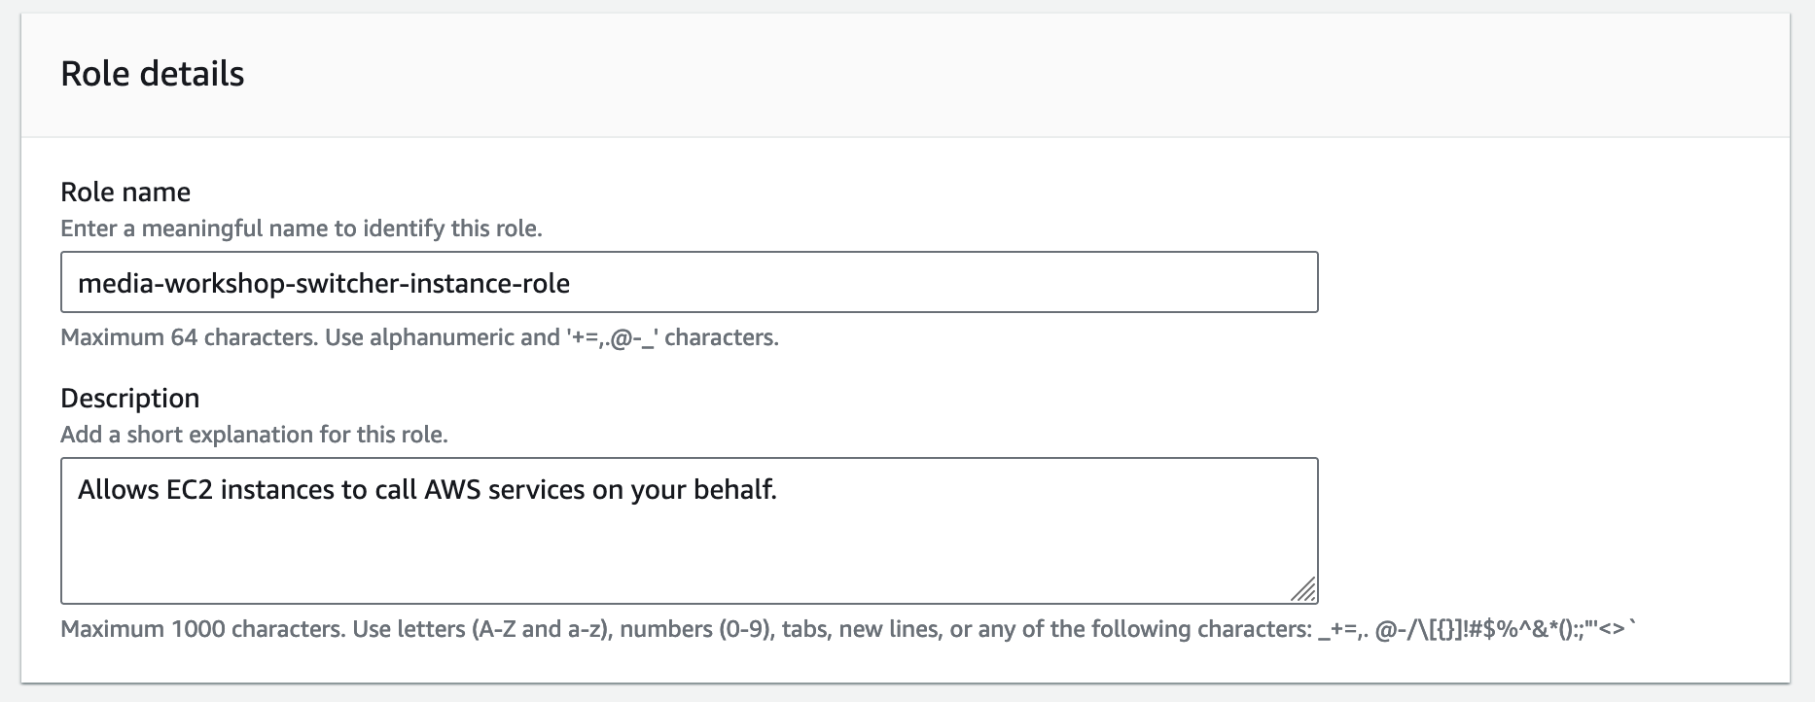Click the Maximum 64 characters helper text

pos(420,338)
